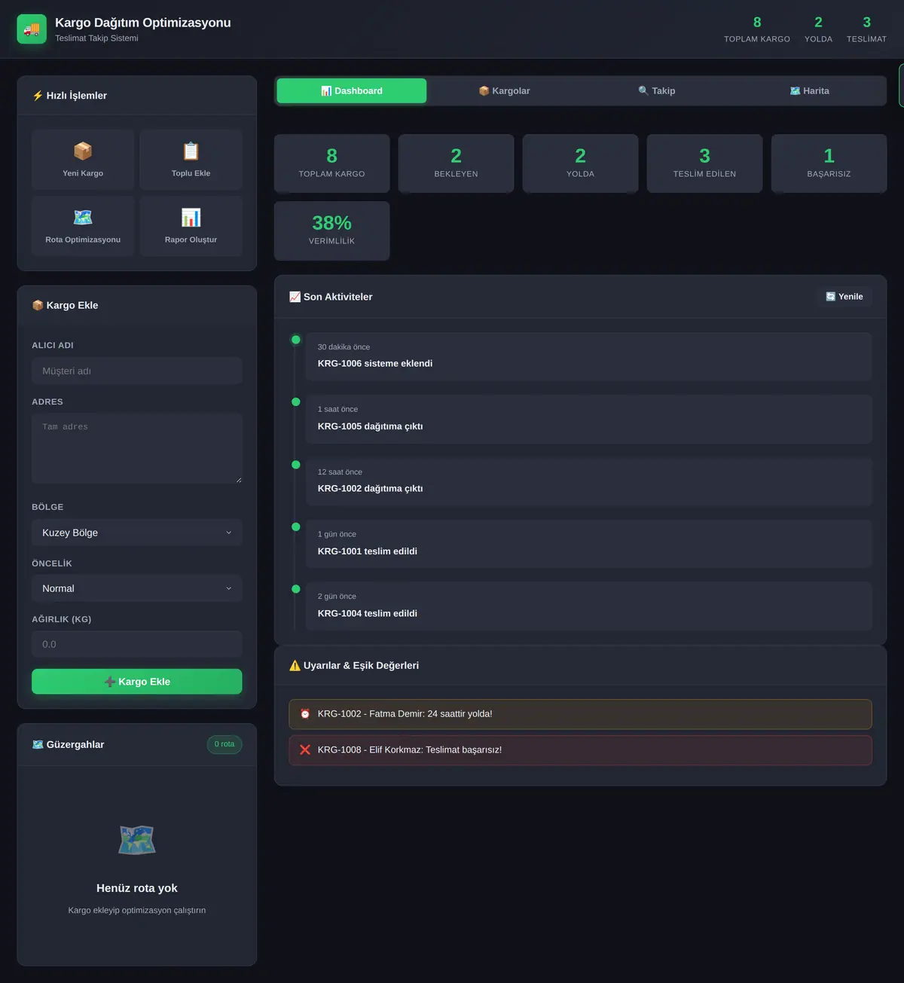The height and width of the screenshot is (983, 904).
Task: Click the KRG-1008 Elif Korkmaz alert
Action: (x=580, y=750)
